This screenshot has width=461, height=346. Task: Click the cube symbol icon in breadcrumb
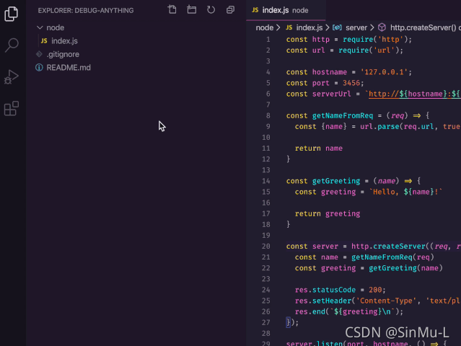(382, 27)
